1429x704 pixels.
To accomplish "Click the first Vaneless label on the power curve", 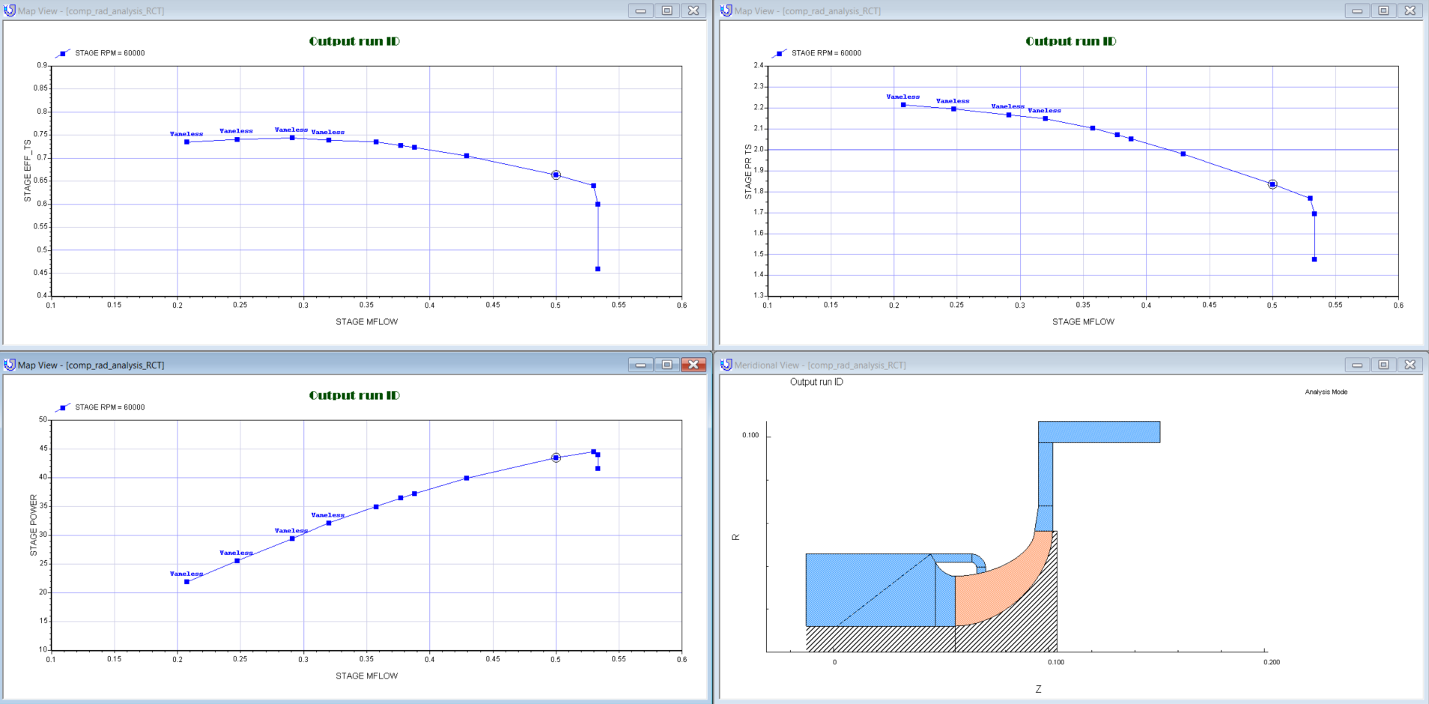I will coord(186,574).
